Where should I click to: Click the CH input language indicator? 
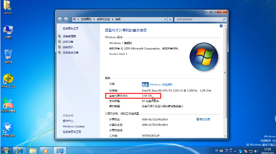[x=217, y=151]
